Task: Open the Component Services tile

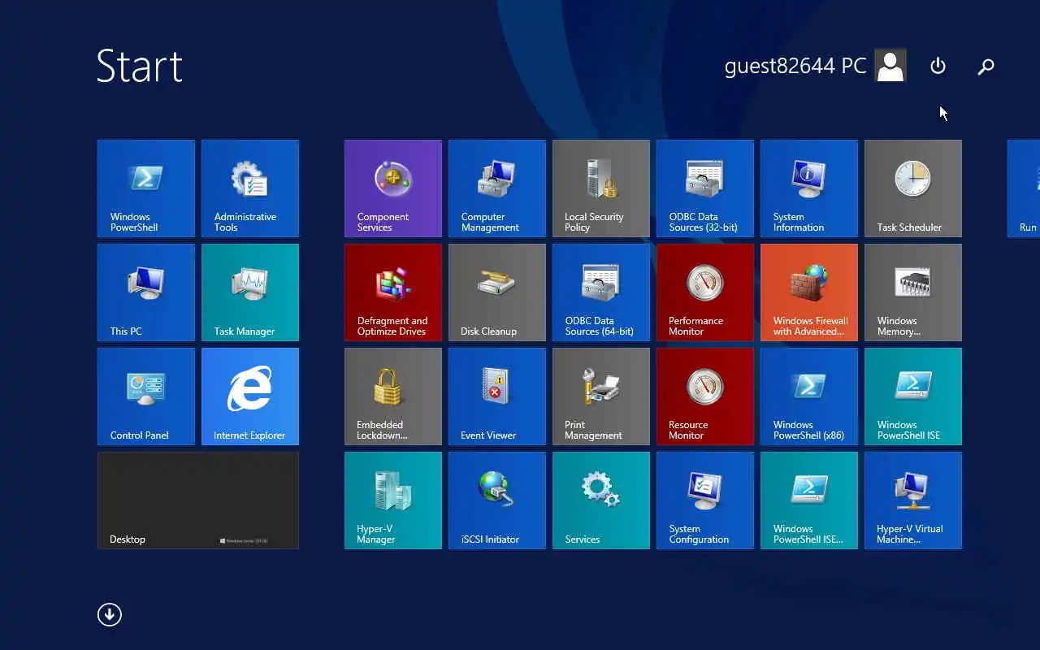Action: point(393,188)
